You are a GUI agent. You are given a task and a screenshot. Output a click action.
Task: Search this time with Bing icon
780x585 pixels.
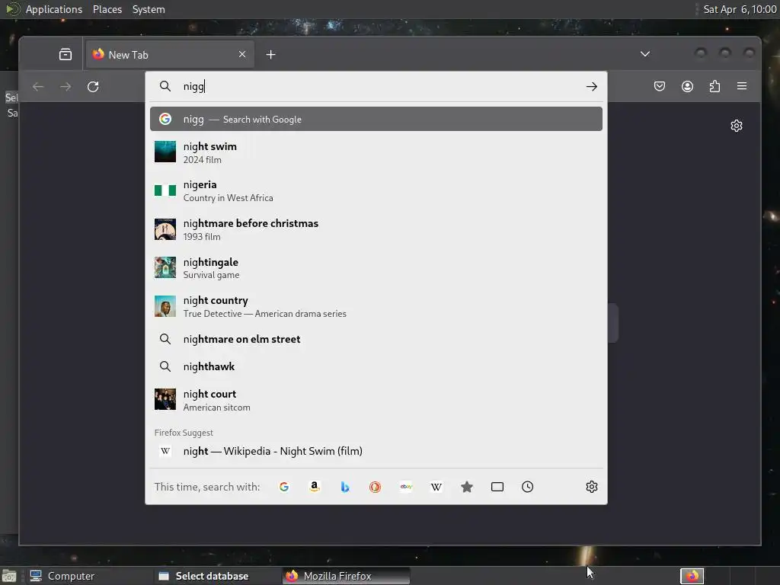point(345,487)
